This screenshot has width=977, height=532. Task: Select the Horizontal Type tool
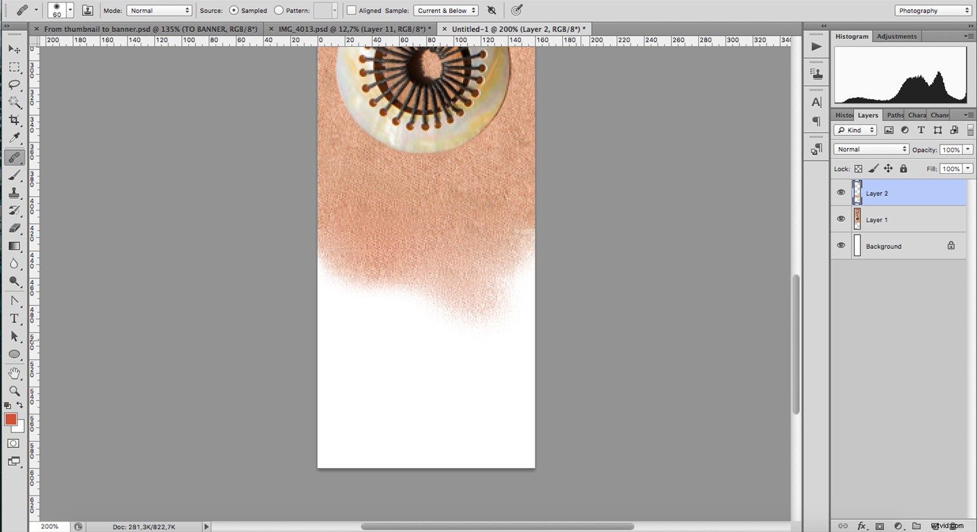tap(14, 318)
